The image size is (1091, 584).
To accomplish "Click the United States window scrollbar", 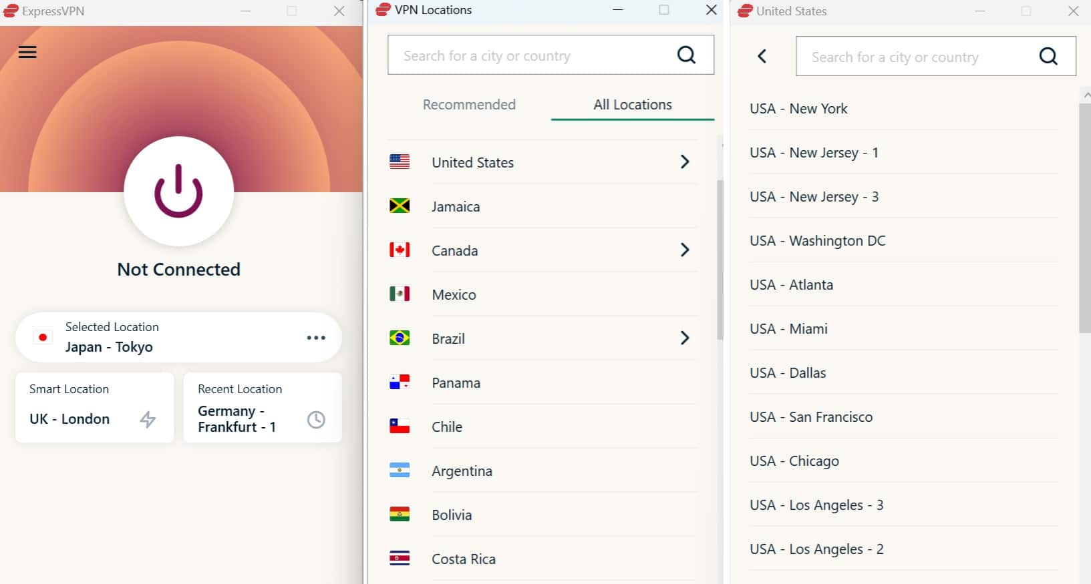I will pyautogui.click(x=1085, y=218).
